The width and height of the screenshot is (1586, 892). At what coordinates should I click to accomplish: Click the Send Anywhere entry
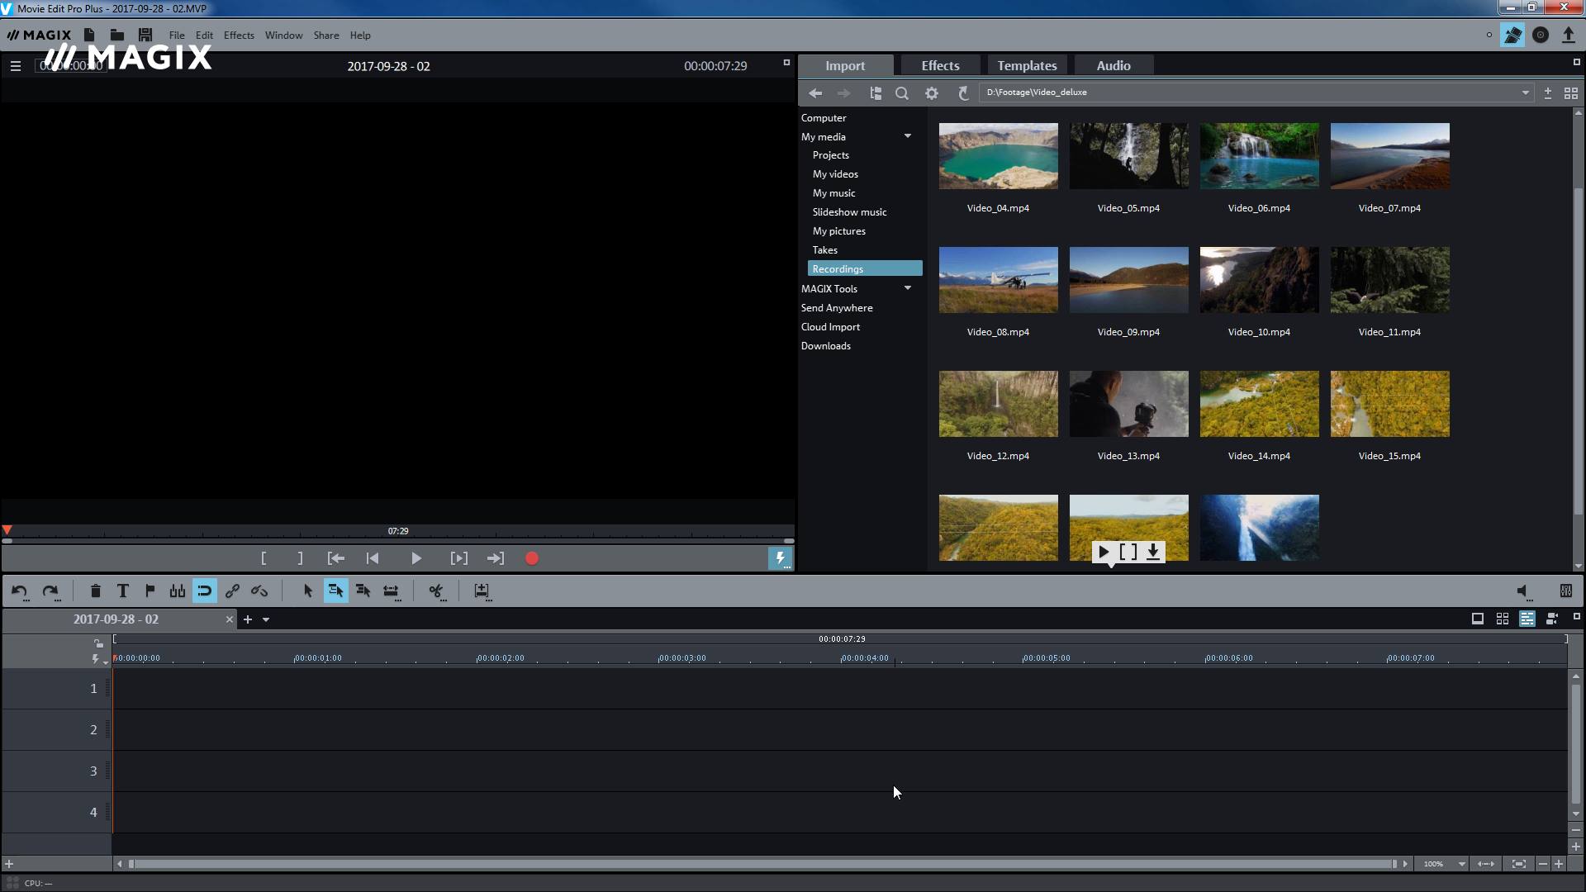[837, 307]
